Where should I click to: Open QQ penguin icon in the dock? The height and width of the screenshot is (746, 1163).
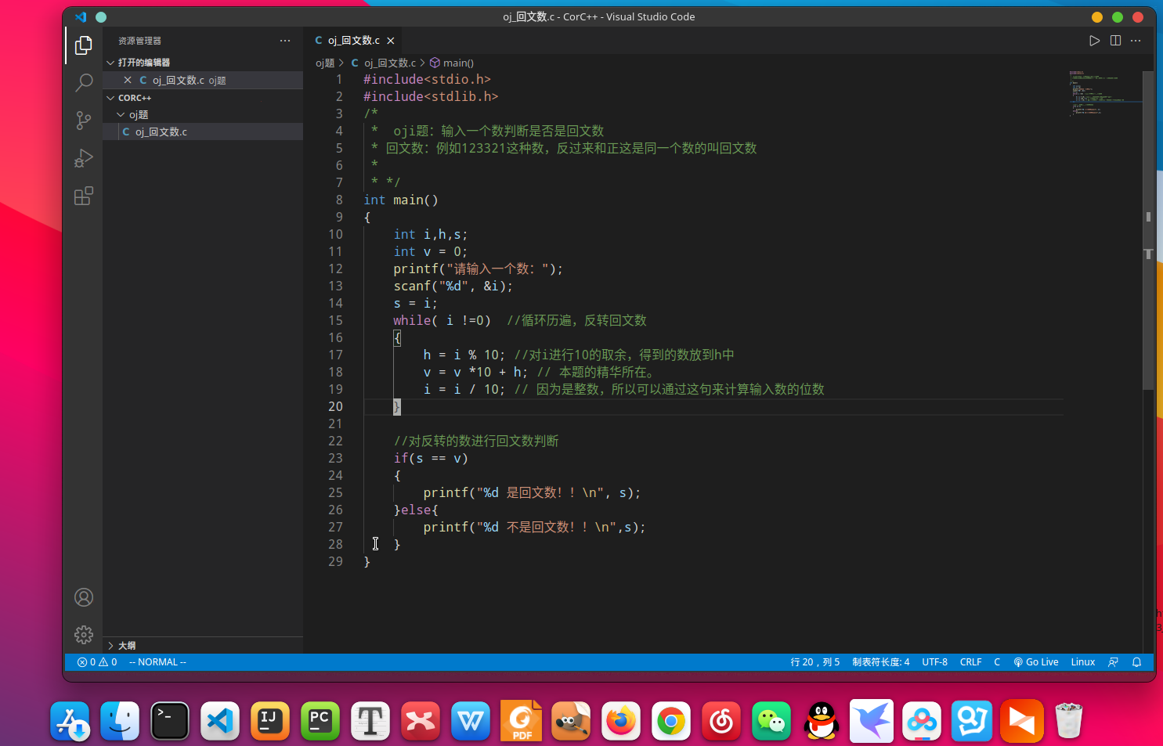tap(822, 720)
